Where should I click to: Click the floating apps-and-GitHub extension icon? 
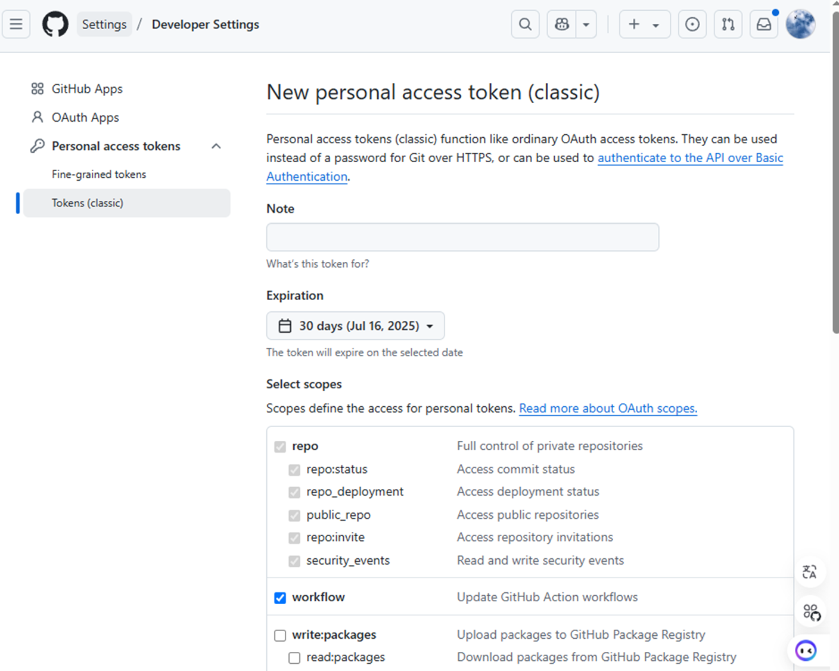pyautogui.click(x=811, y=612)
